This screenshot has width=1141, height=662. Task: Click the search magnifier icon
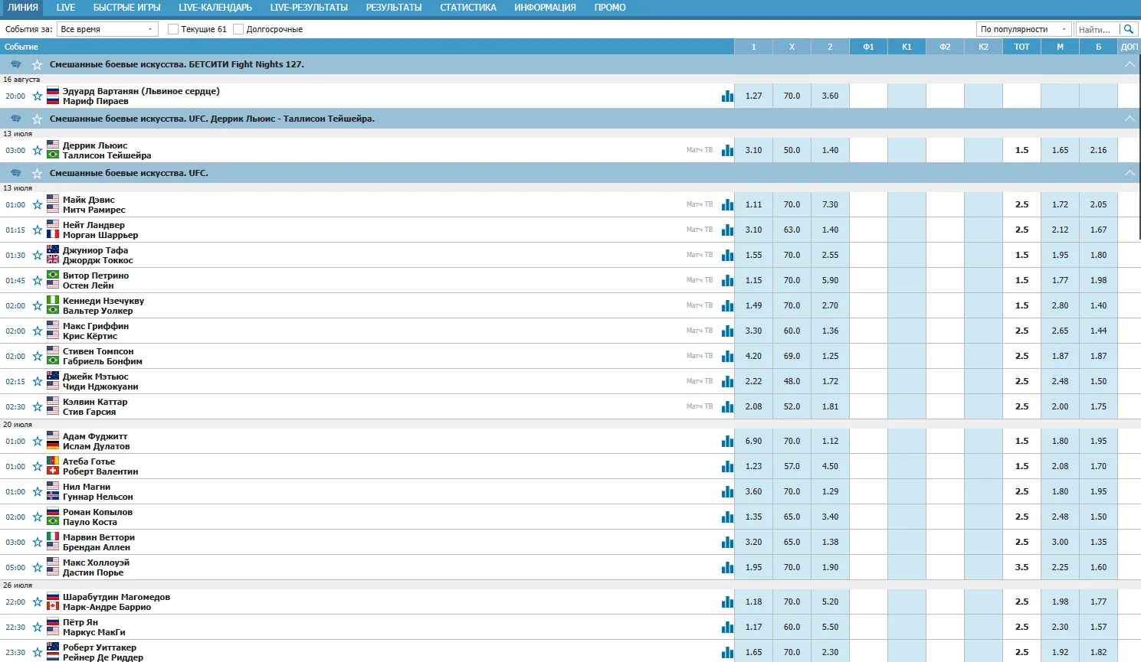point(1128,29)
